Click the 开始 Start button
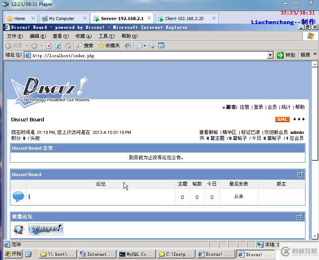 pos(13,254)
